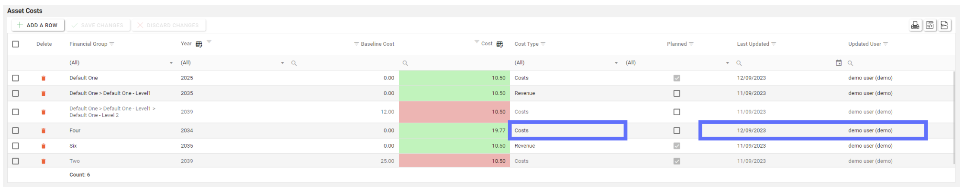
Task: Click the Add a Row button
Action: 38,25
